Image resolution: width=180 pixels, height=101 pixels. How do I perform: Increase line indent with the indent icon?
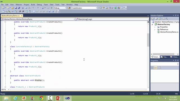(x=23, y=12)
